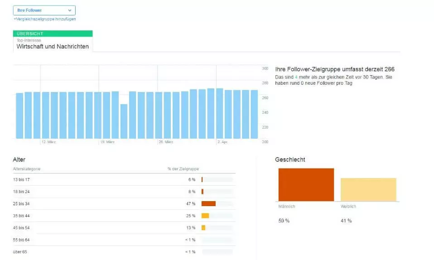Select the über 65 age row
The height and width of the screenshot is (260, 434).
click(124, 252)
